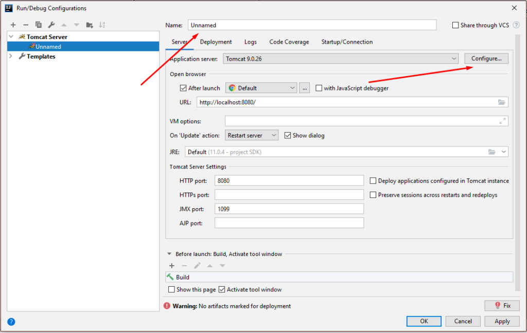Switch to the Startup/Connection tab
527x333 pixels.
coord(347,42)
